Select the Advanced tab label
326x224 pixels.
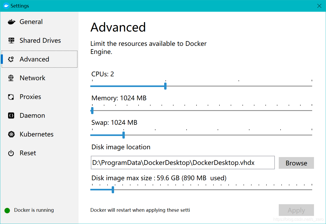point(34,59)
